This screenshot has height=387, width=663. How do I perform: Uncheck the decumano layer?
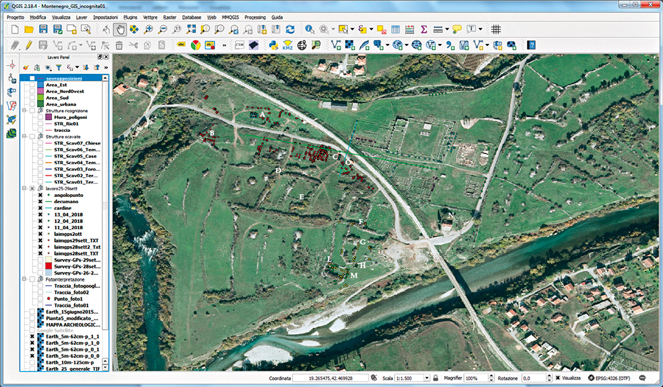(x=40, y=202)
